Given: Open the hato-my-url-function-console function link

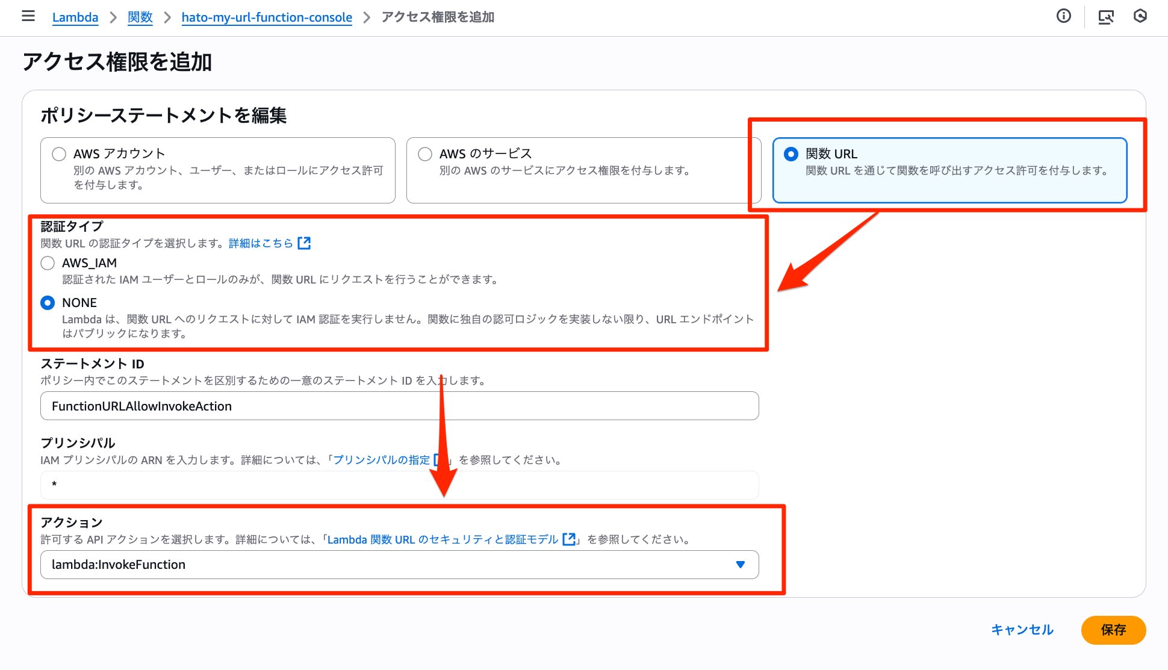Looking at the screenshot, I should click(x=266, y=17).
